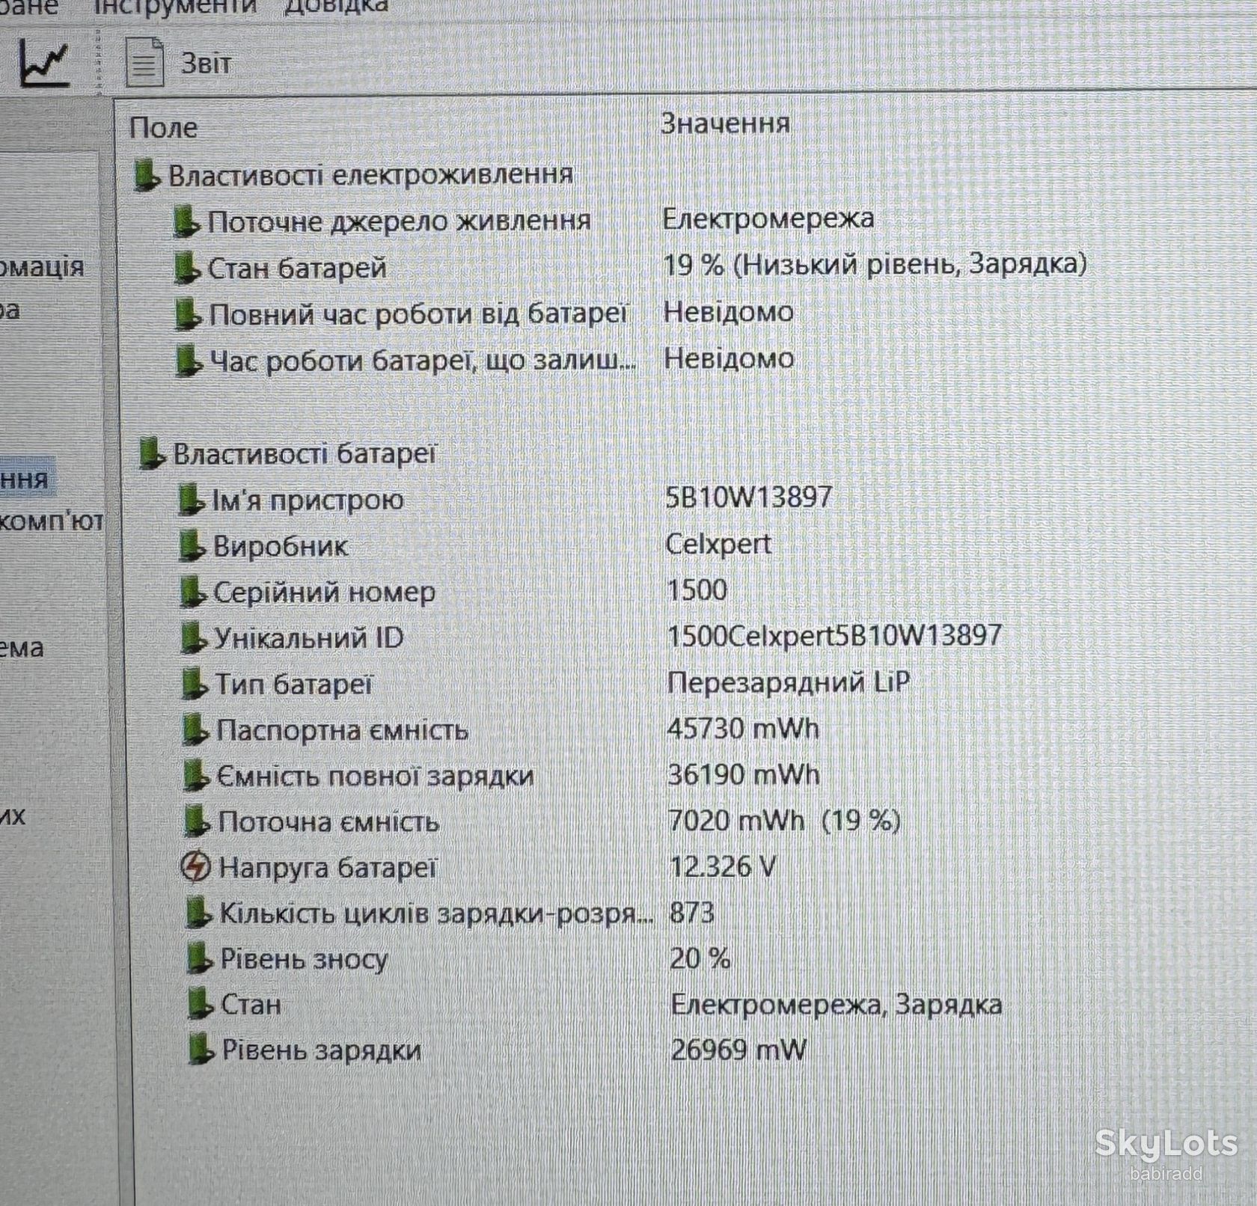Open the Інструменти menu

click(x=175, y=6)
